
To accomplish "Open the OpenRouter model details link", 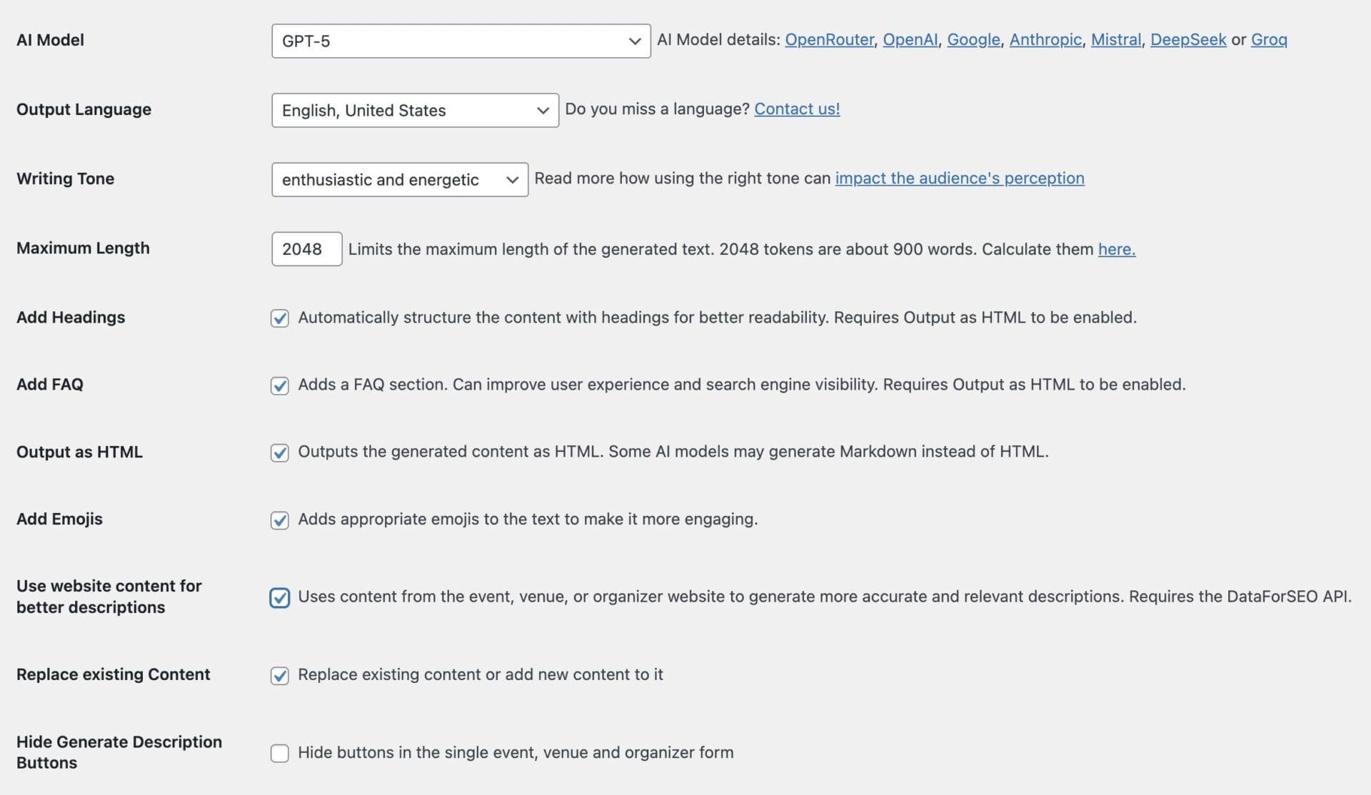I will (x=830, y=39).
